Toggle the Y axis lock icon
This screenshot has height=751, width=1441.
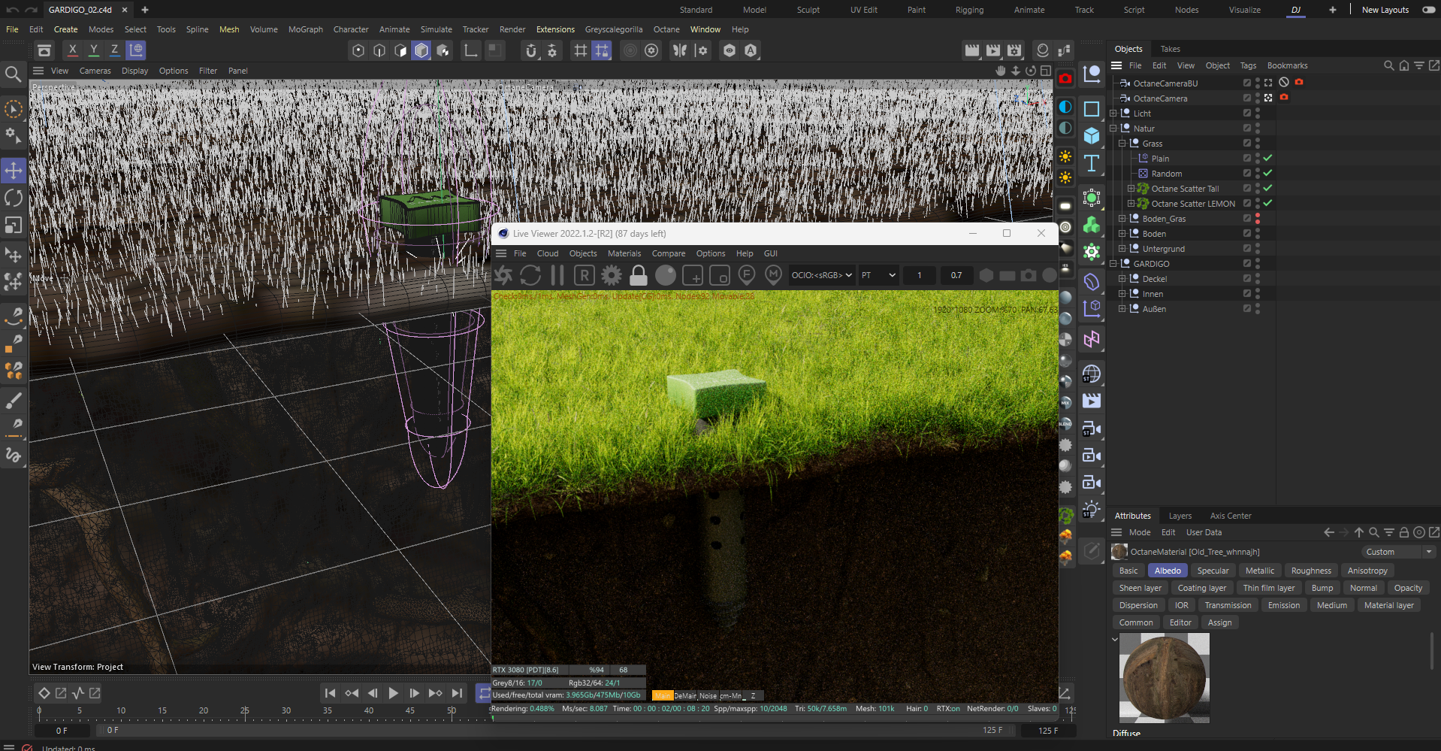pos(93,50)
